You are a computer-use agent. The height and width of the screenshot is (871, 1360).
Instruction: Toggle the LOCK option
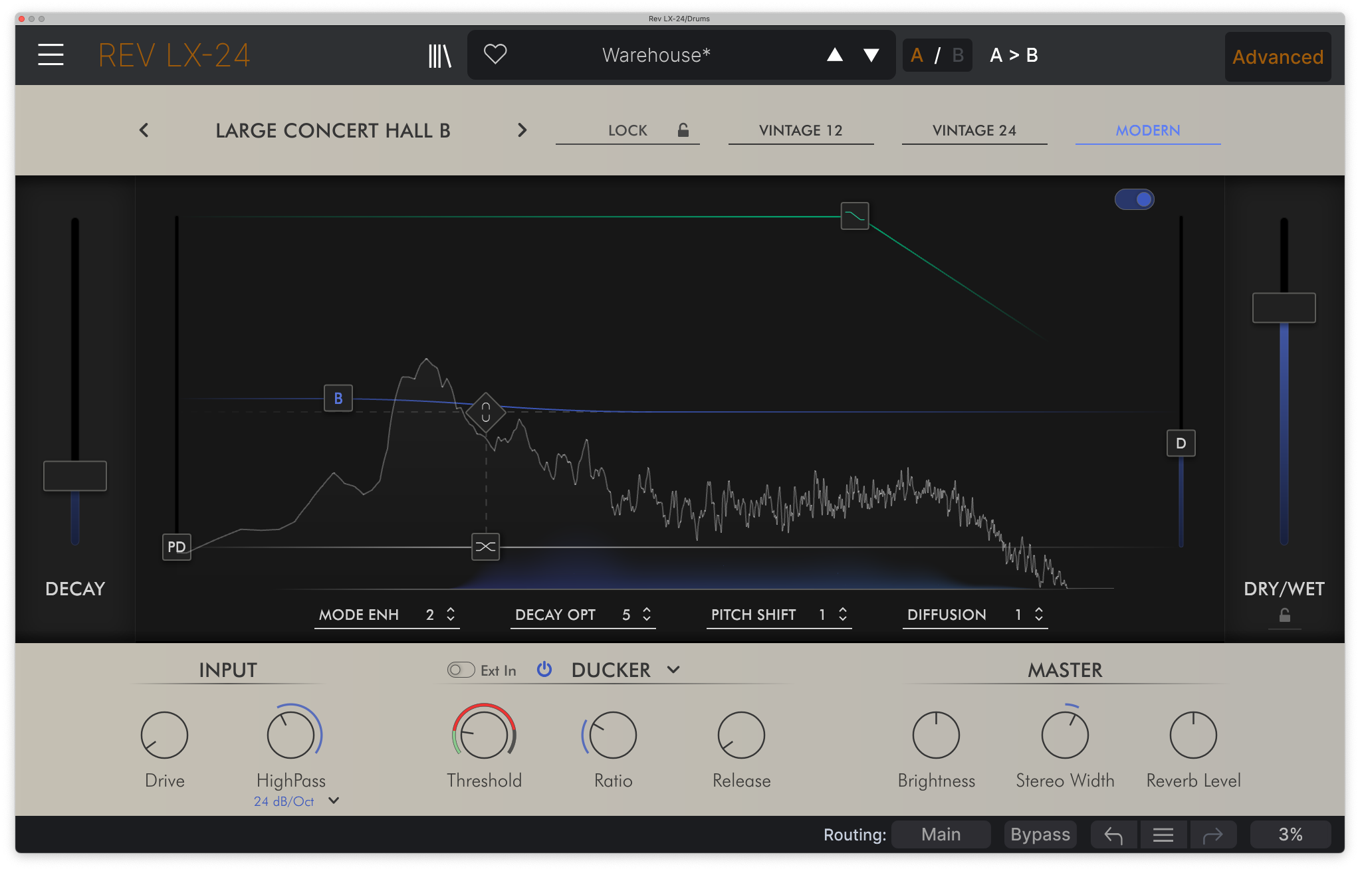pos(627,130)
